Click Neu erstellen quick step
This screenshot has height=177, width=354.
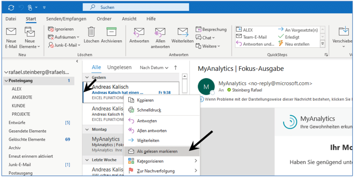click(294, 44)
